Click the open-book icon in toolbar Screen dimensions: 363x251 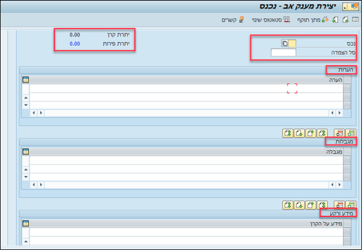(355, 20)
